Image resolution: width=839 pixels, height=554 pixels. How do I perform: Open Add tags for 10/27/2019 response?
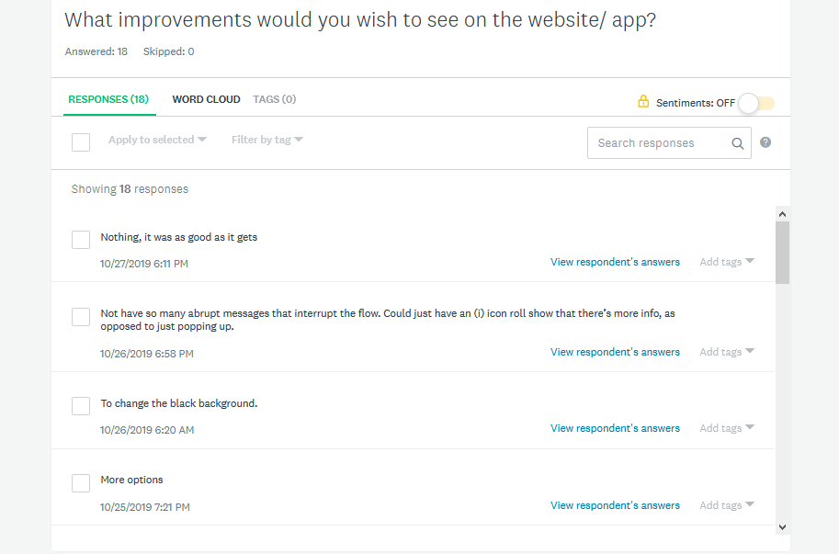[726, 262]
